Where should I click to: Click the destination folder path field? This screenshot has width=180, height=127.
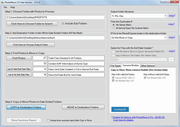[x=55, y=38]
